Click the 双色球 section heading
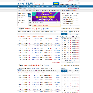Image resolution: width=93 pixels, height=93 pixels. (21, 65)
